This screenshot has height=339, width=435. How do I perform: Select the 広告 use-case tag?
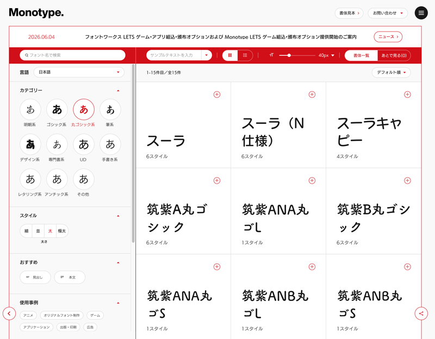point(90,327)
